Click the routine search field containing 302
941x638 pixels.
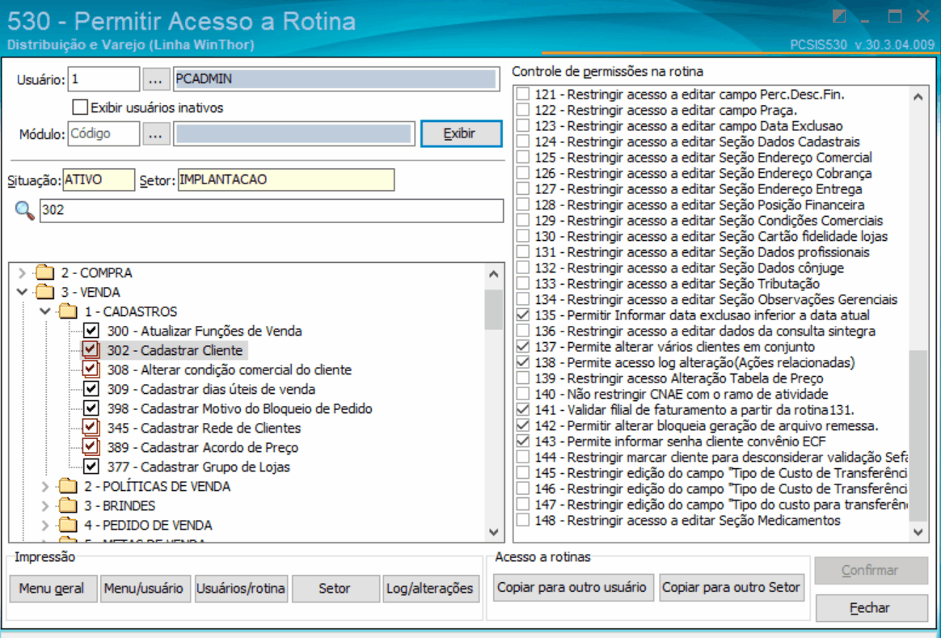pos(272,211)
